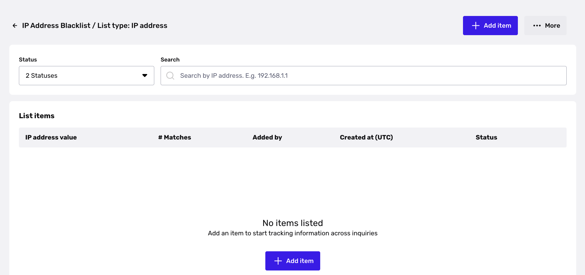This screenshot has height=275, width=585.
Task: Open the More options menu
Action: (x=545, y=26)
